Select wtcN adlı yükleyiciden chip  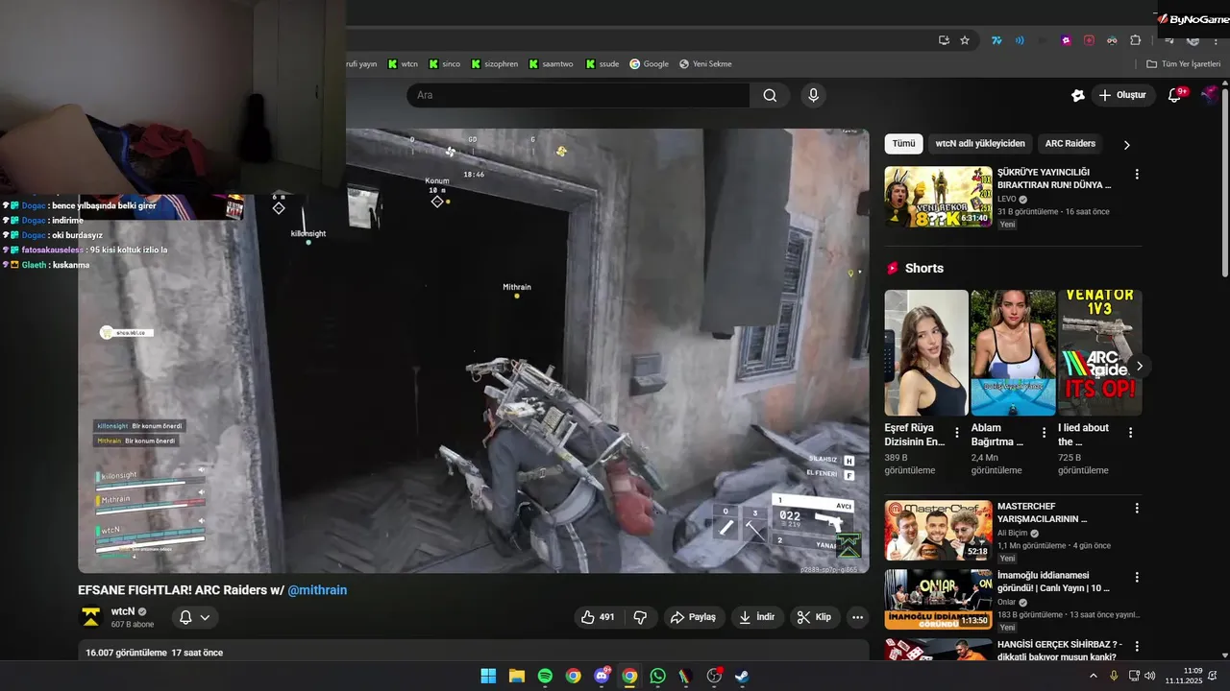click(980, 144)
